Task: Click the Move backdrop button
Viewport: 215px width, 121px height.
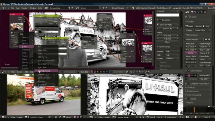Action: pos(168,42)
